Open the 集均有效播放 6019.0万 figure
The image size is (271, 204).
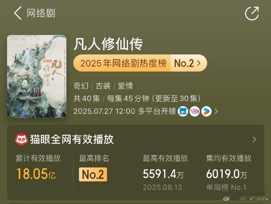(227, 174)
